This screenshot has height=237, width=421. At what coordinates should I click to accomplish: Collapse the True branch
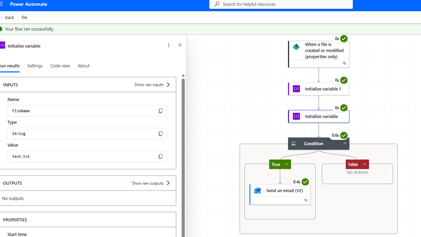click(x=286, y=165)
